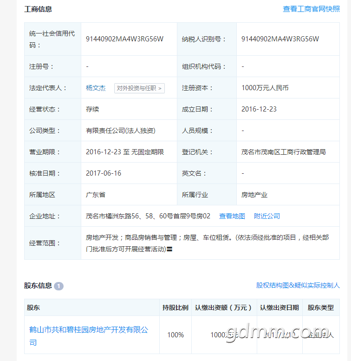Image resolution: width=351 pixels, height=361 pixels.
Task: Click the registered capital 1000万元人民币 value
Action: tap(265, 88)
